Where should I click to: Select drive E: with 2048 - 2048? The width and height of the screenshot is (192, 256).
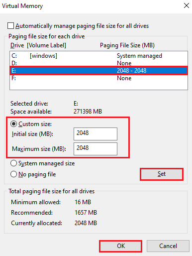click(x=98, y=71)
